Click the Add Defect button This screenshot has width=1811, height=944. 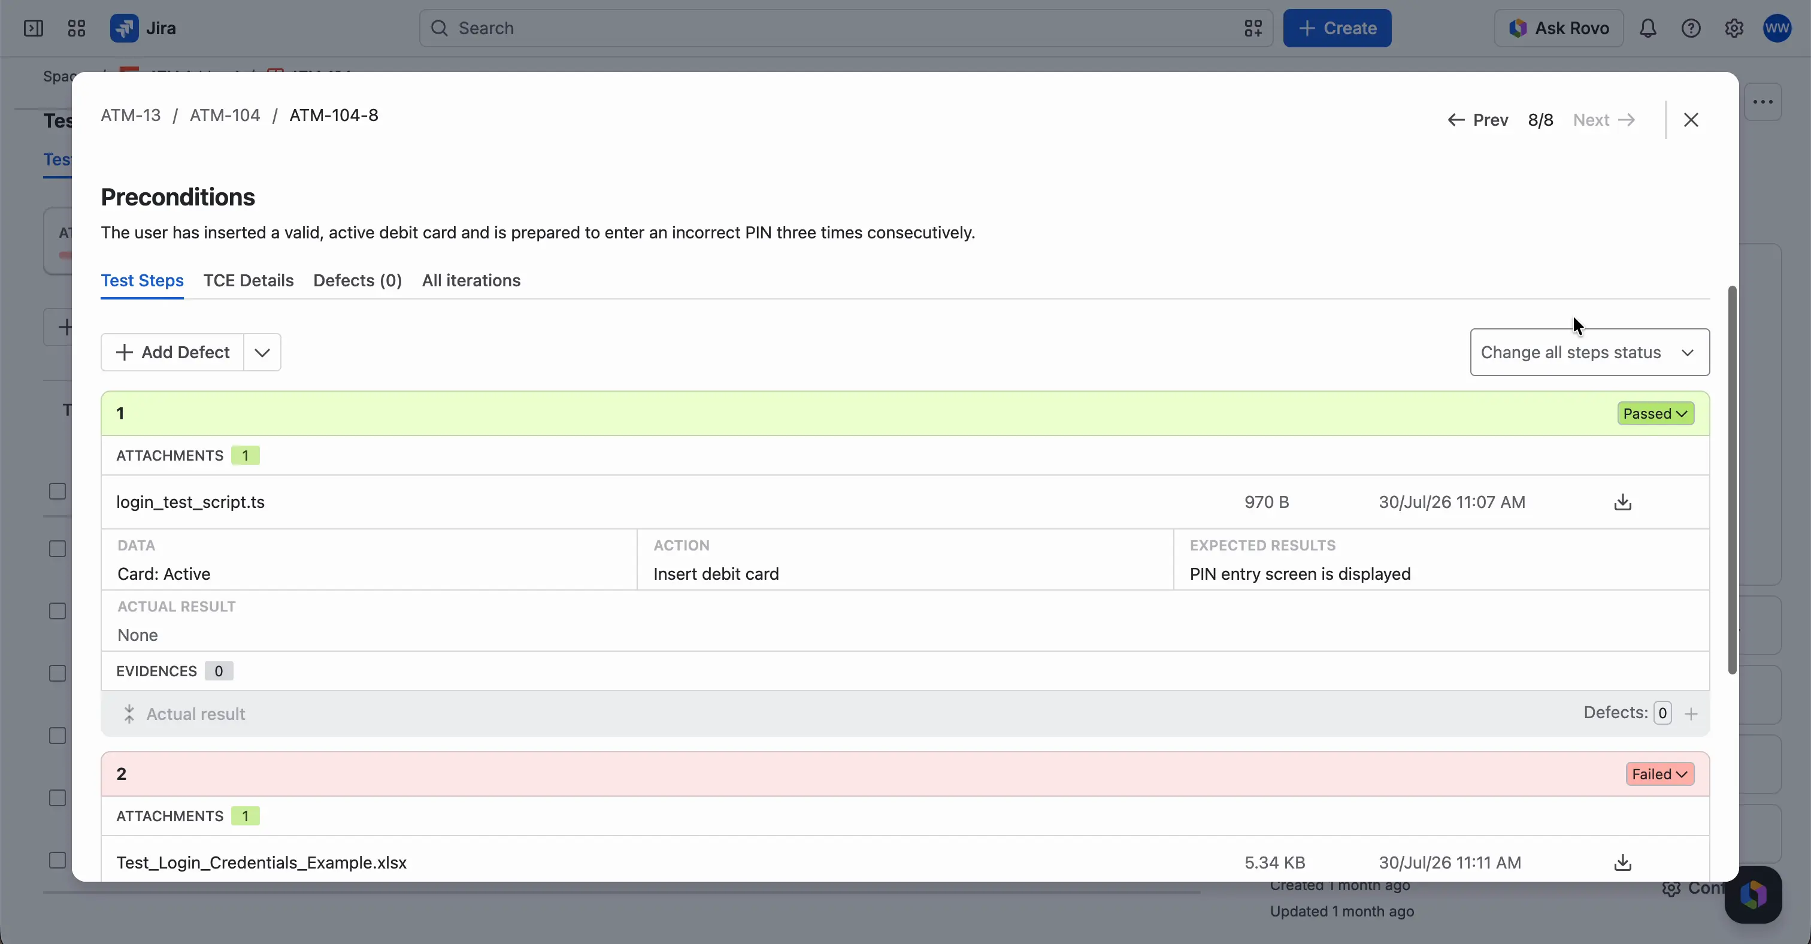[x=172, y=352]
